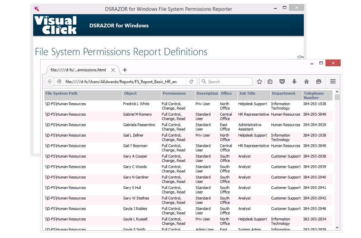Viewport: 361px width, 238px height.
Task: Open the downloads arrow icon
Action: click(x=294, y=81)
